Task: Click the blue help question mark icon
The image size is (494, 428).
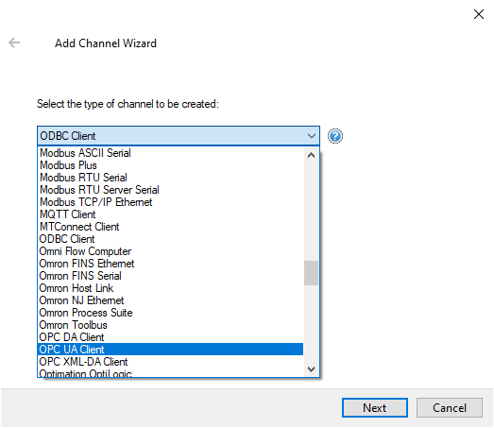Action: (x=335, y=136)
